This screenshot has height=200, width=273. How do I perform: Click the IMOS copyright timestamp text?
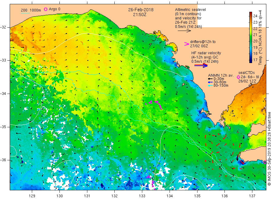tap(269, 148)
